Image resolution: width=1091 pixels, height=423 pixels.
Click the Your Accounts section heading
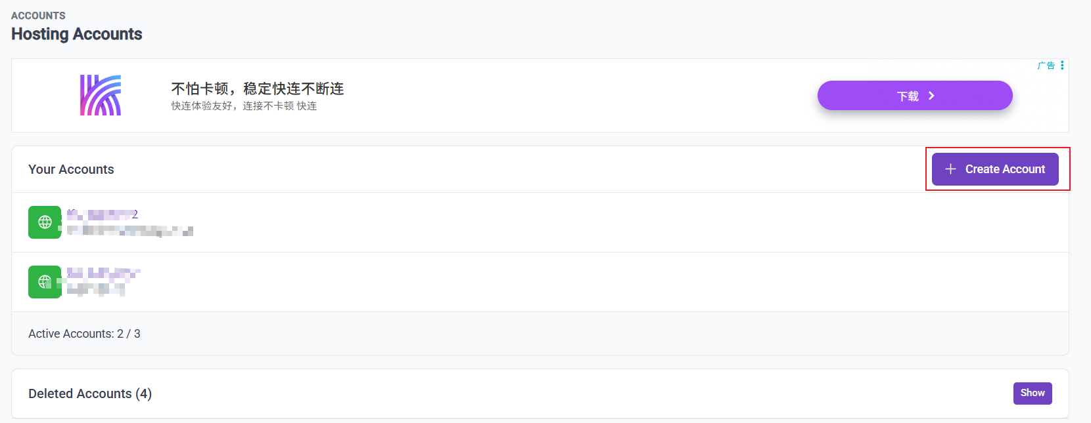(x=71, y=169)
